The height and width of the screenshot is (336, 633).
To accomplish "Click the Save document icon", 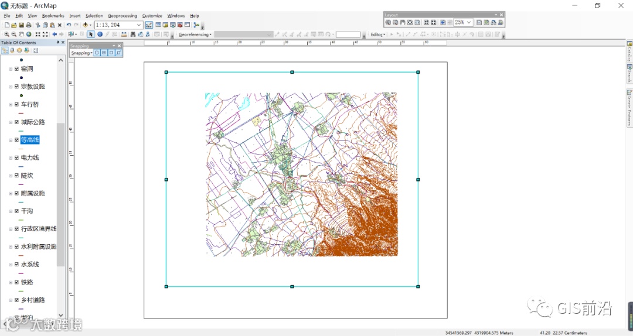I will click(22, 25).
